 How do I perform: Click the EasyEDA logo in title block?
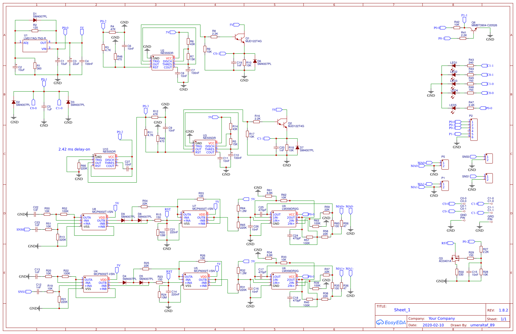(x=391, y=322)
